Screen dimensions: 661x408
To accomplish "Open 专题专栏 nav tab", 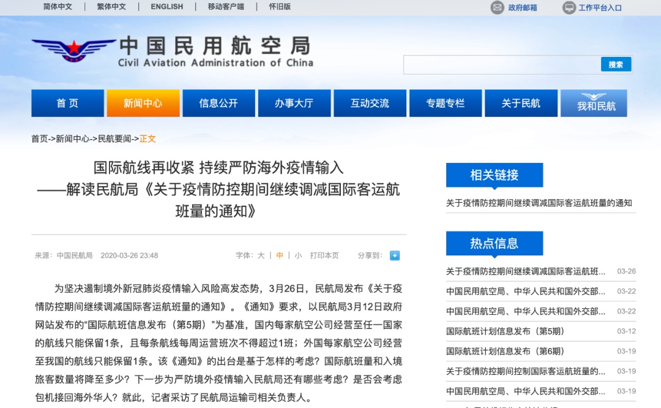I will 445,103.
